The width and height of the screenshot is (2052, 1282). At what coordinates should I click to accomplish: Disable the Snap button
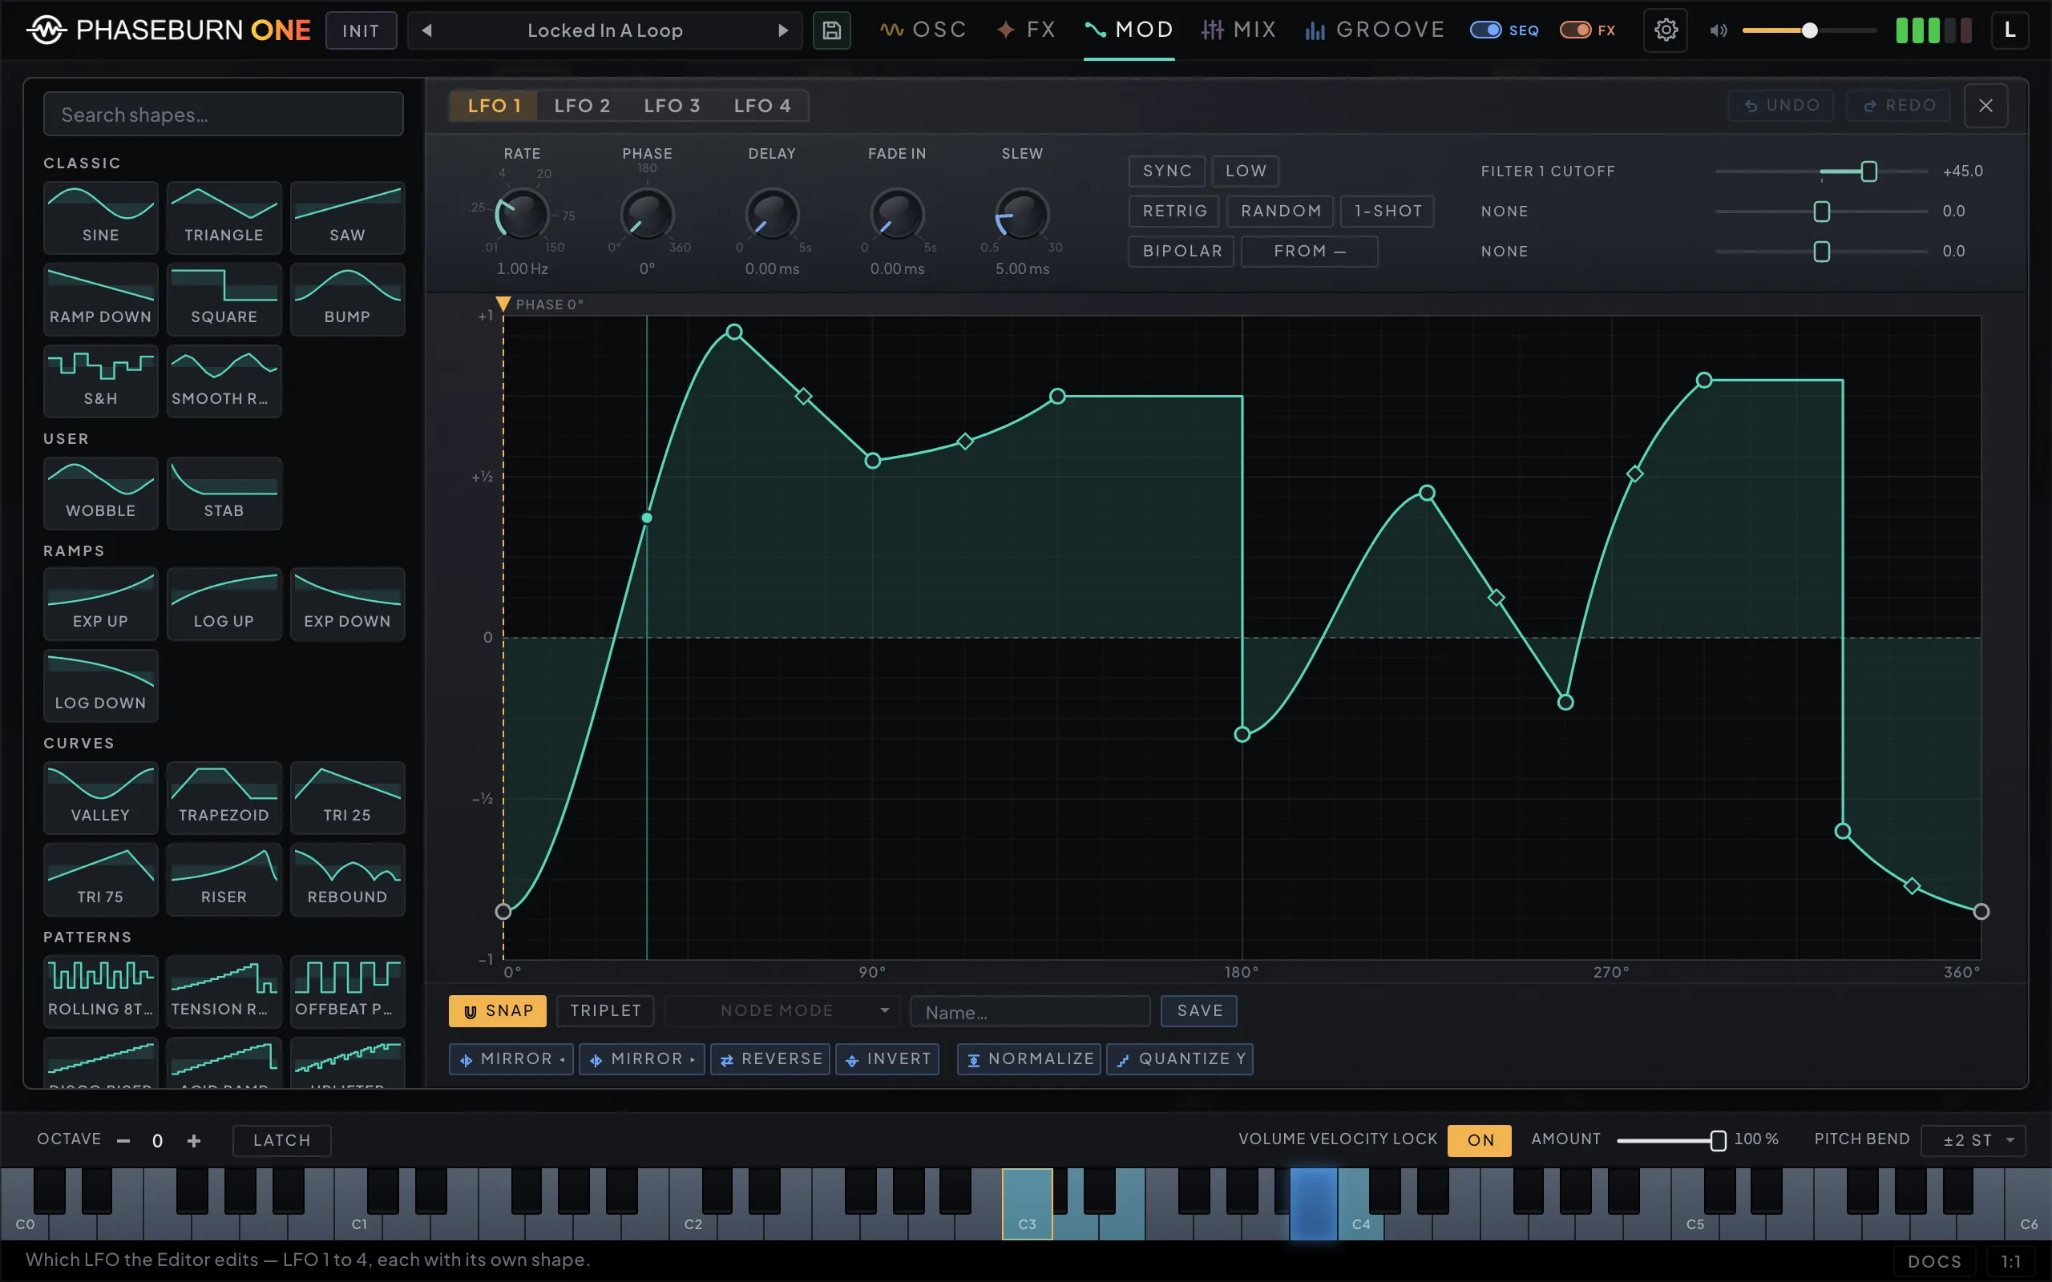498,1010
